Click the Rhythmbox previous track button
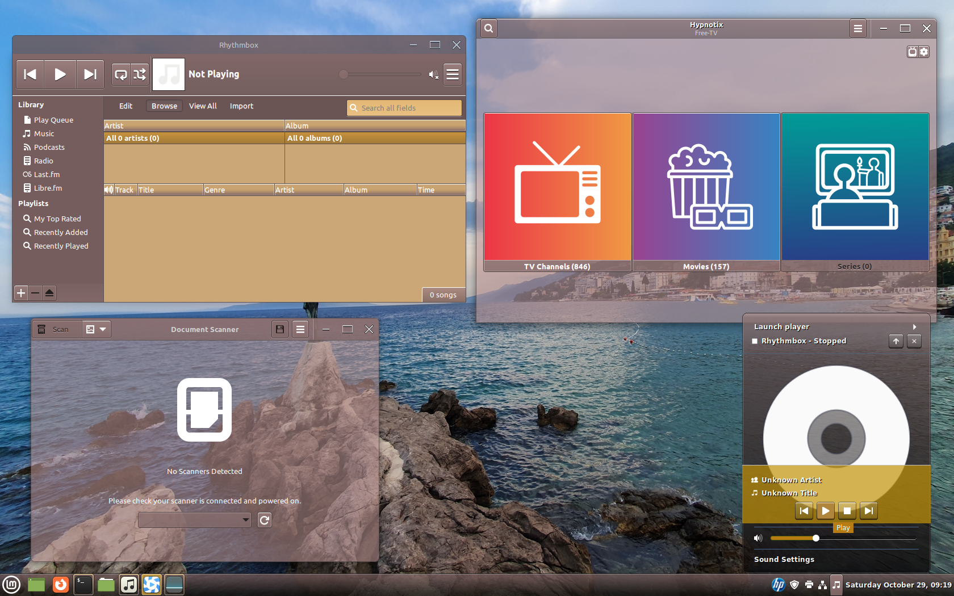The image size is (954, 596). tap(30, 74)
